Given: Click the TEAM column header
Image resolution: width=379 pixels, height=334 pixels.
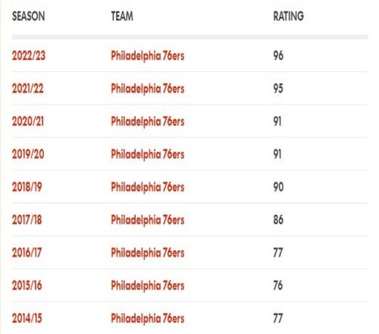Looking at the screenshot, I should click(122, 16).
